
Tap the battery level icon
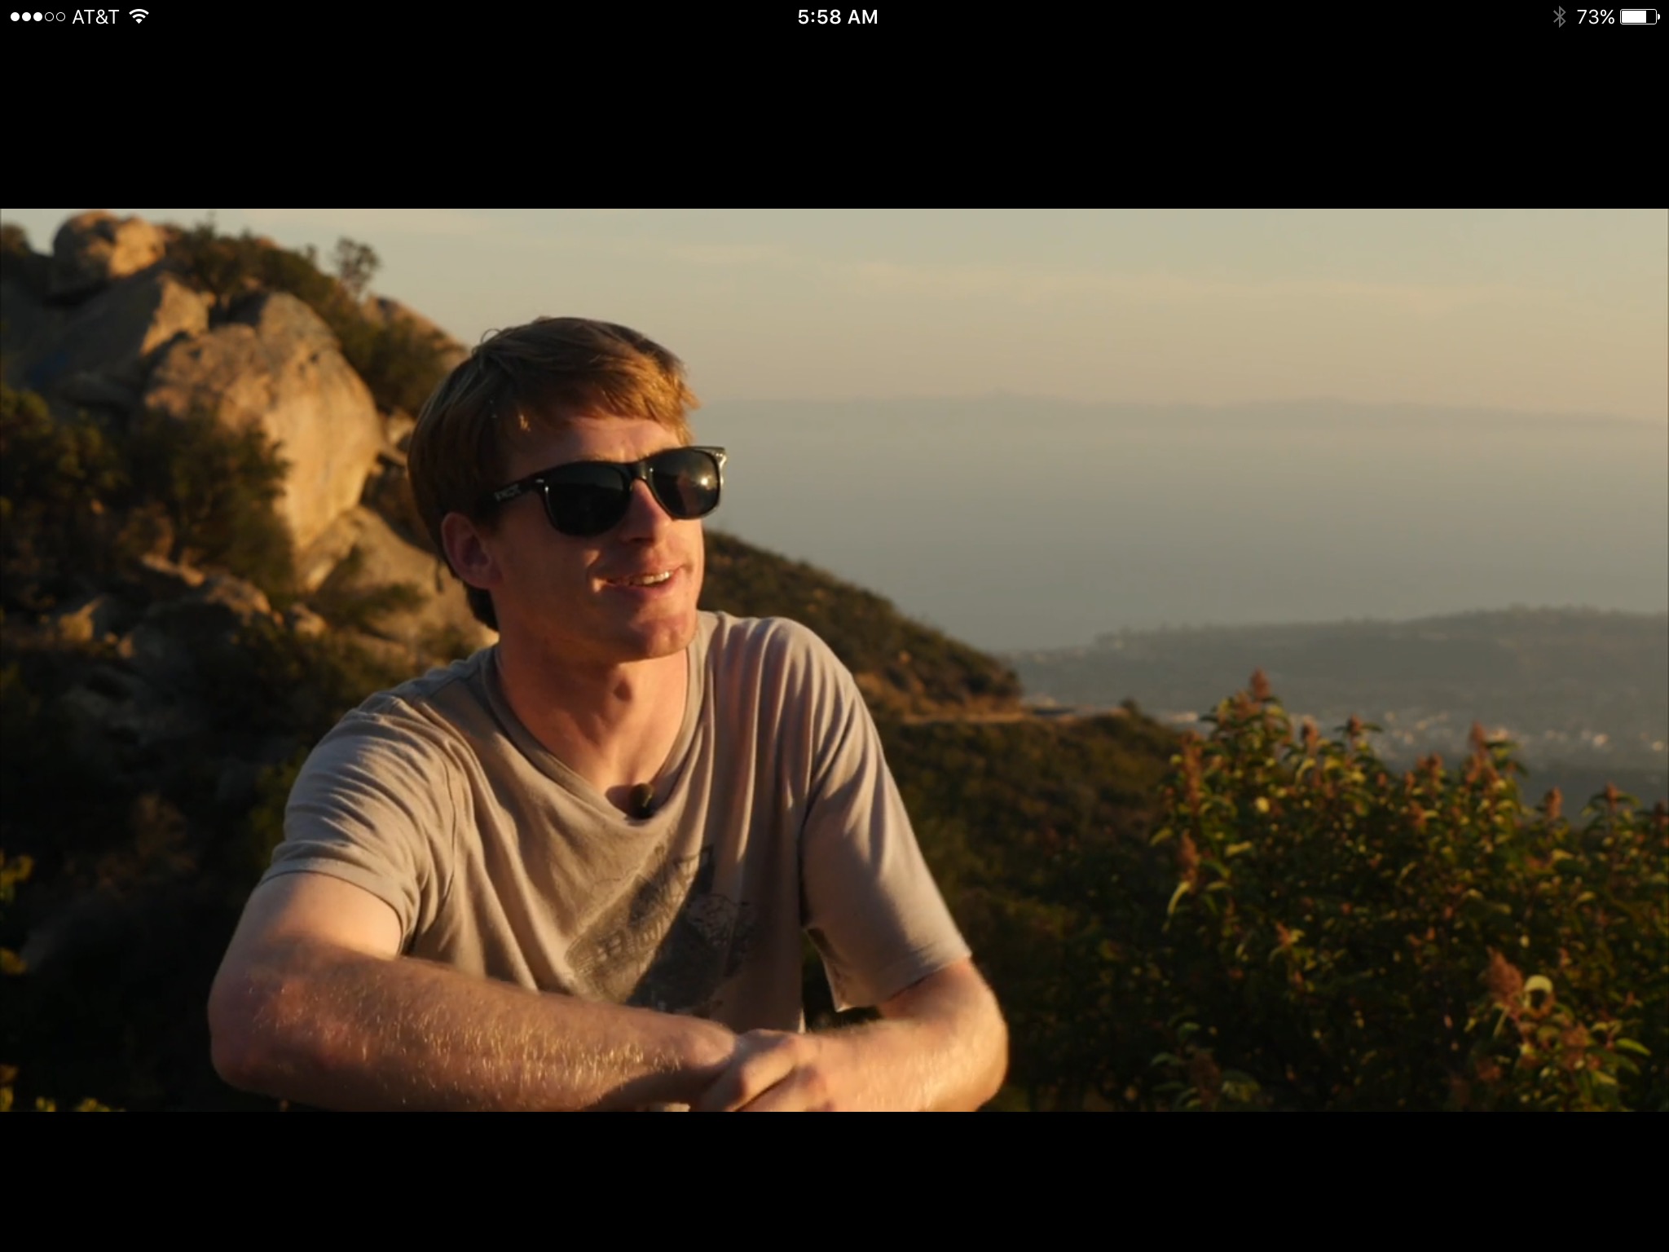1639,17
